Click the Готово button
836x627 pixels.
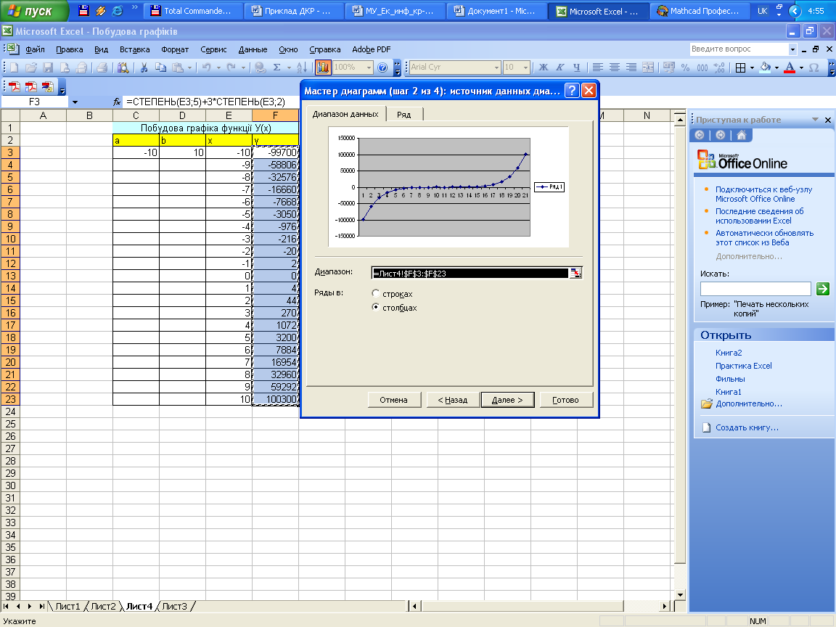coord(566,400)
